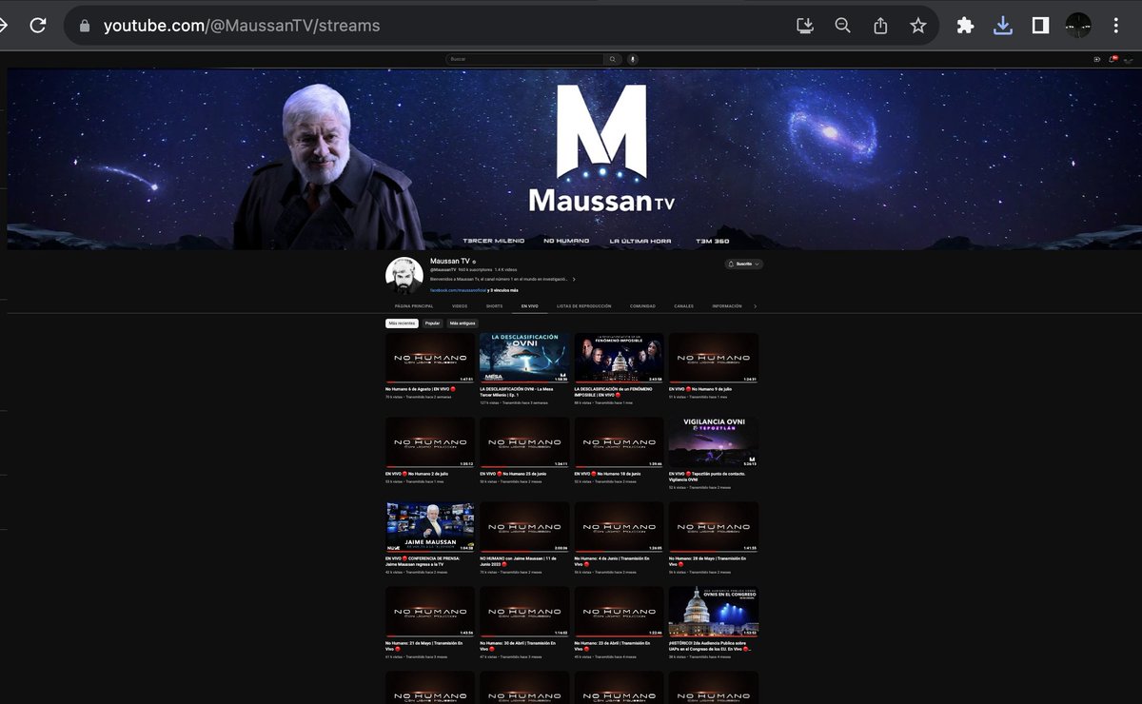Open thumbnail of No Humano 4 de Junio
The height and width of the screenshot is (704, 1142).
pos(619,527)
